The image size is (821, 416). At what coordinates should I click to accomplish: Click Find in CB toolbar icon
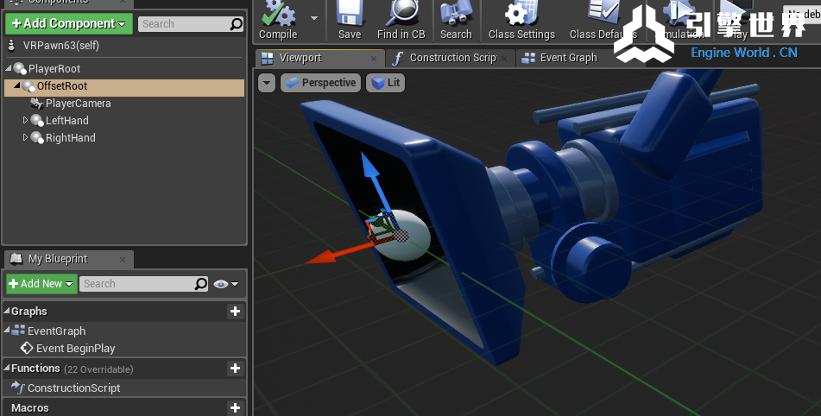tap(401, 21)
